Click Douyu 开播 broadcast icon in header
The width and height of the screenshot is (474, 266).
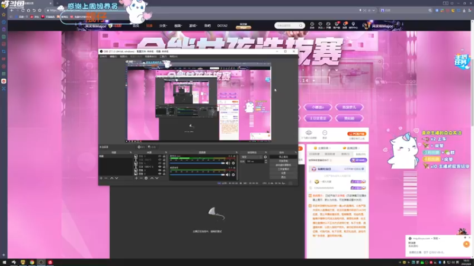[328, 25]
